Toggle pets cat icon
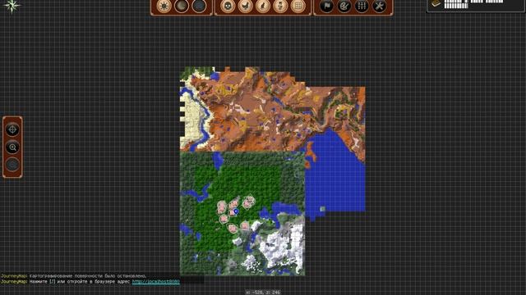 click(263, 6)
